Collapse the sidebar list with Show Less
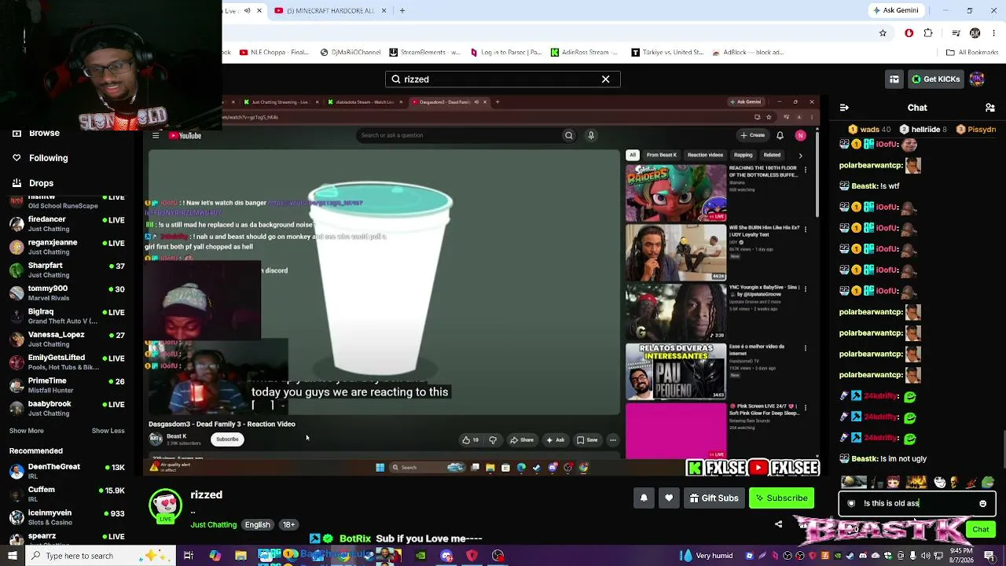The height and width of the screenshot is (566, 1006). 108,431
